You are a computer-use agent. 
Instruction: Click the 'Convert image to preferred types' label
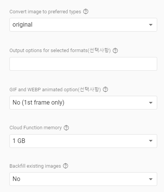[45, 12]
